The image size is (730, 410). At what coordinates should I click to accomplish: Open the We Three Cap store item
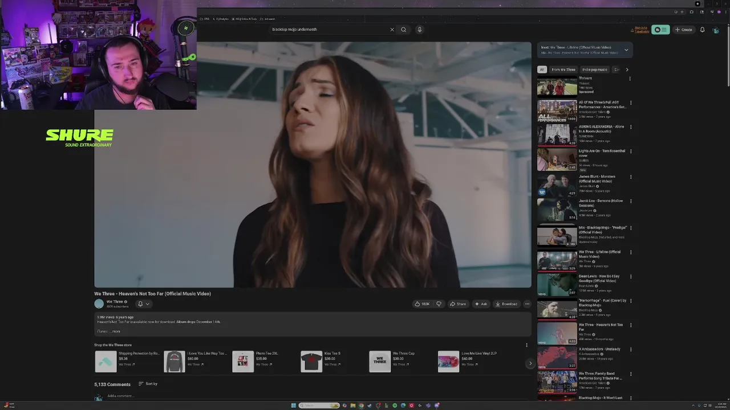(x=392, y=362)
